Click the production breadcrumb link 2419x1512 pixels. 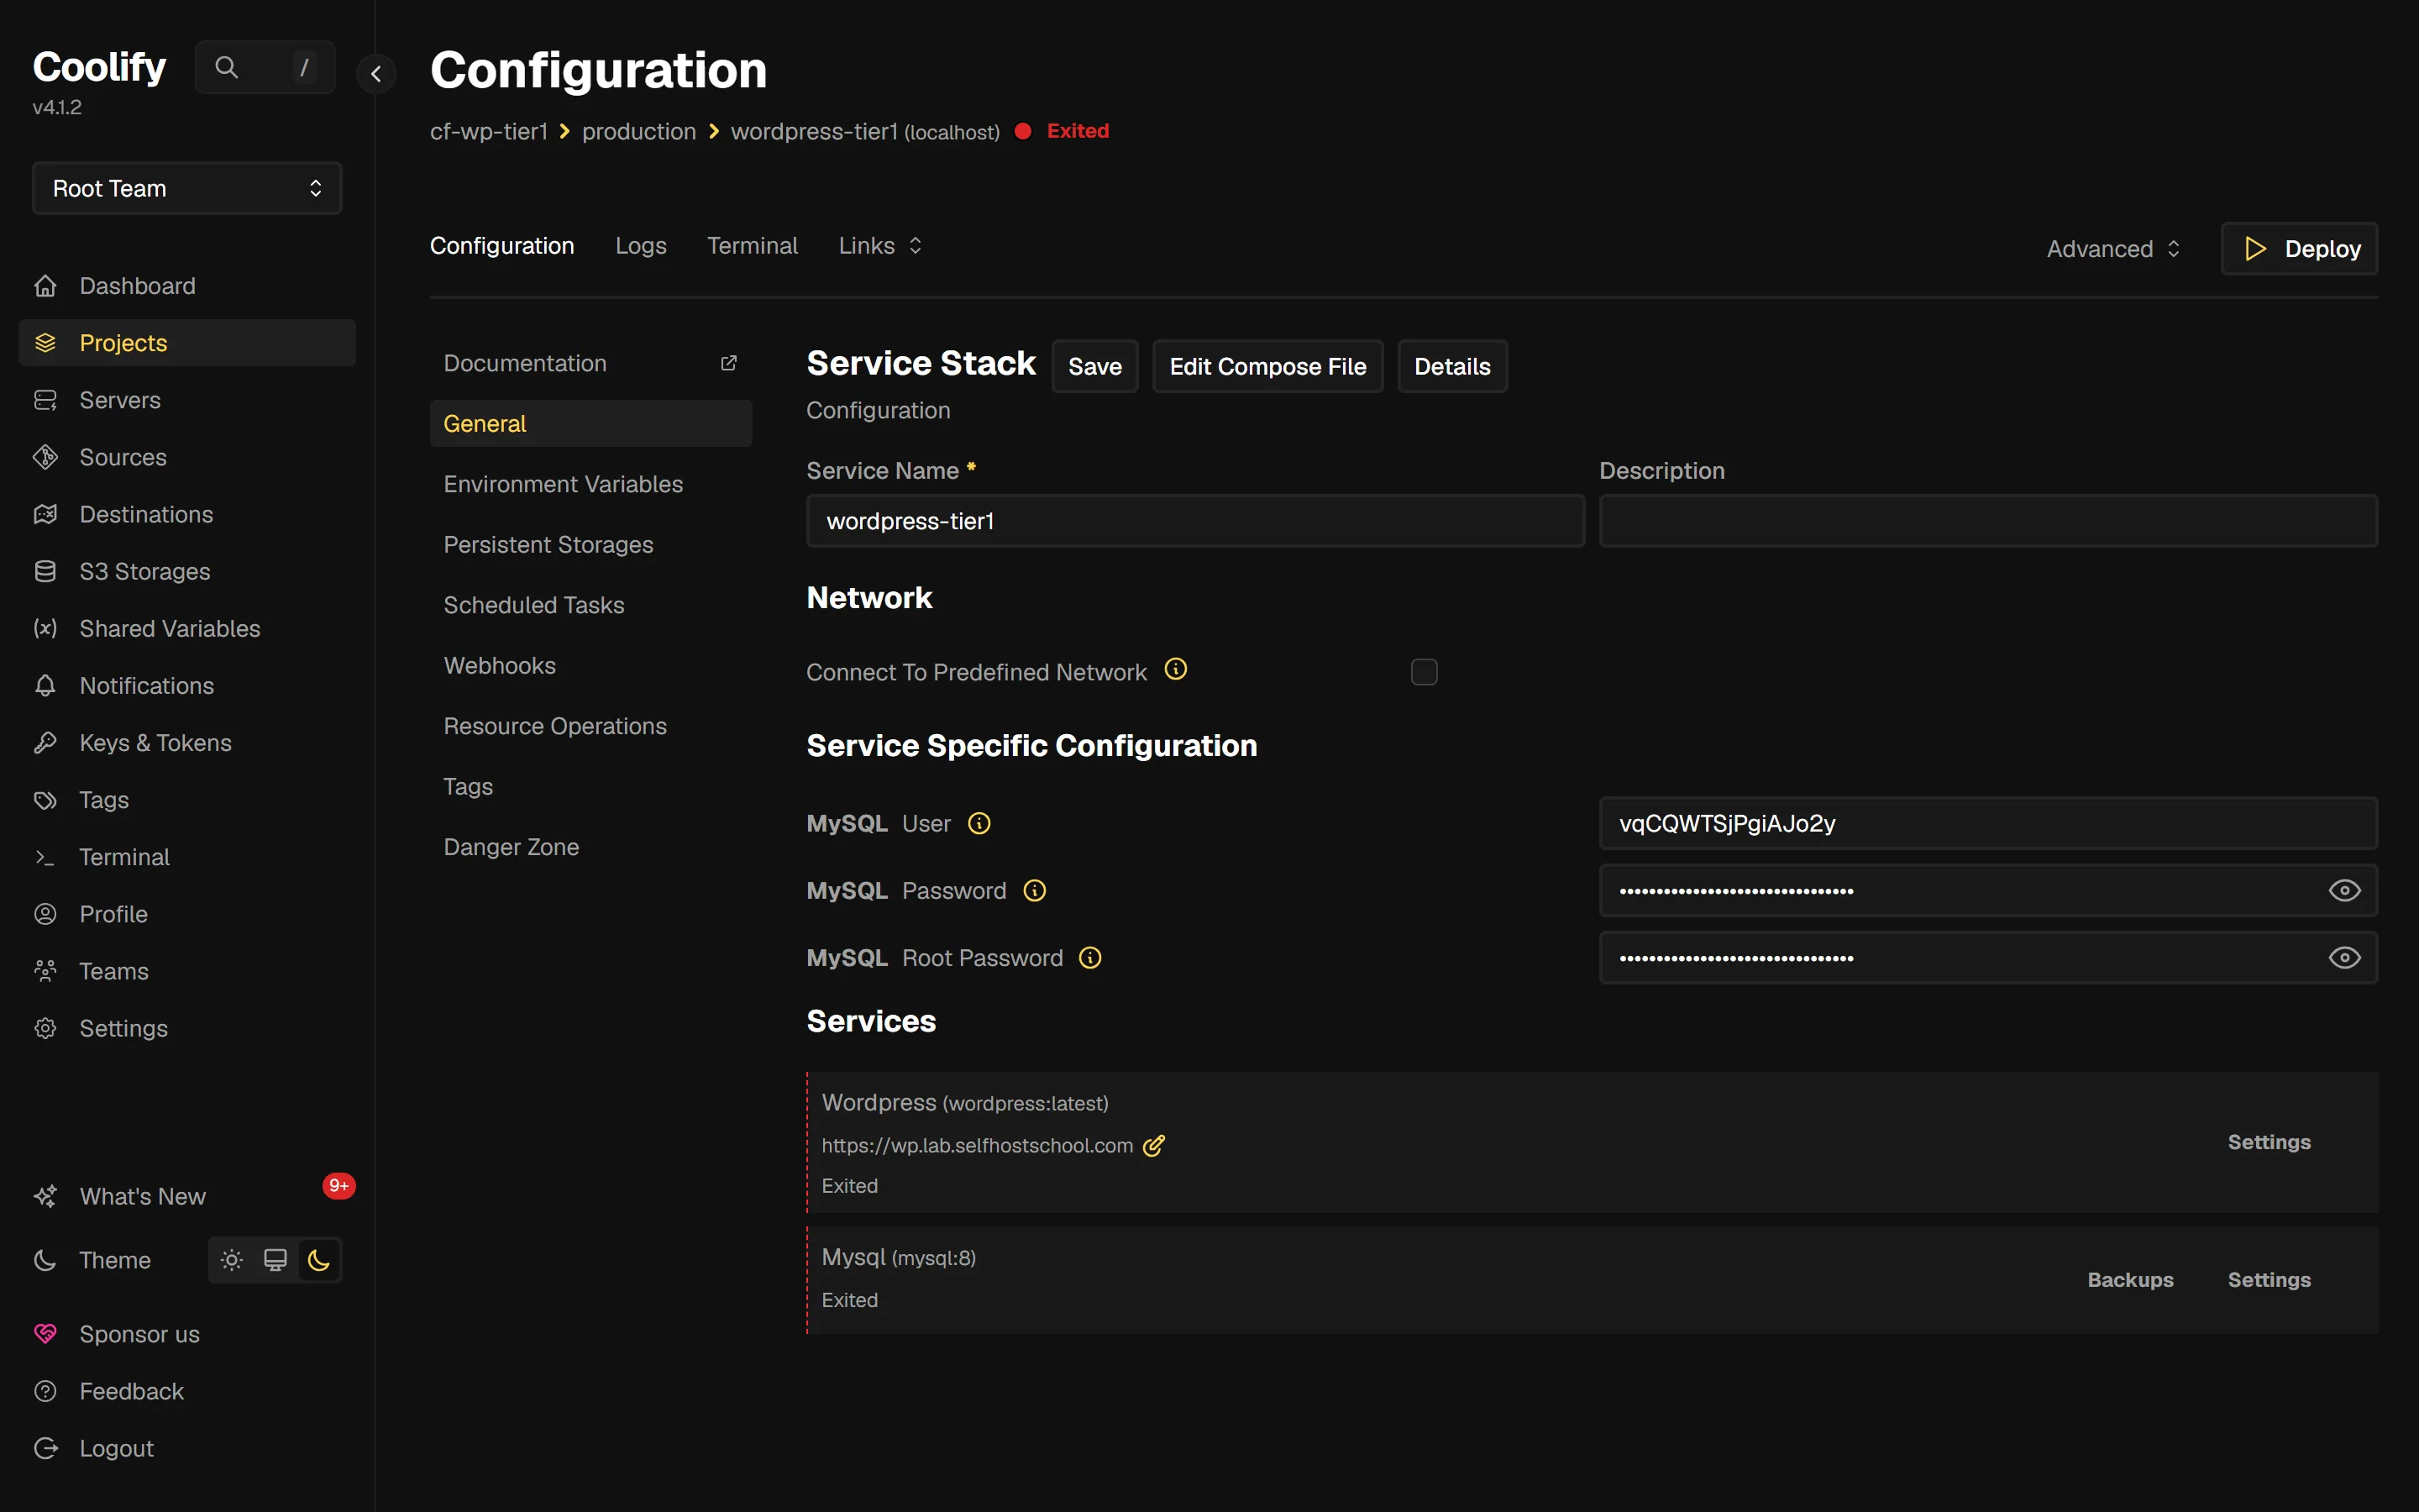tap(638, 132)
